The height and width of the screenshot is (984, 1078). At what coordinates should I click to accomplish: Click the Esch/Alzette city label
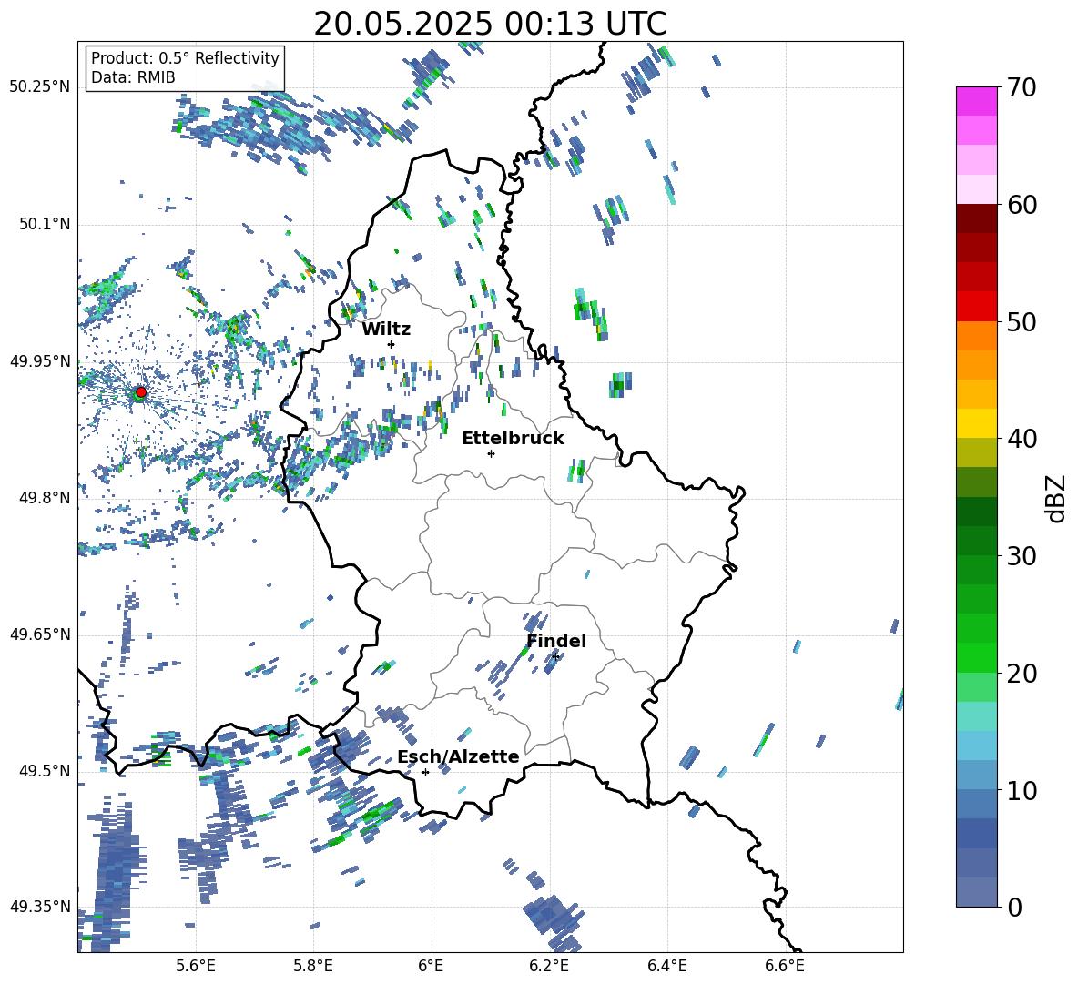[458, 756]
